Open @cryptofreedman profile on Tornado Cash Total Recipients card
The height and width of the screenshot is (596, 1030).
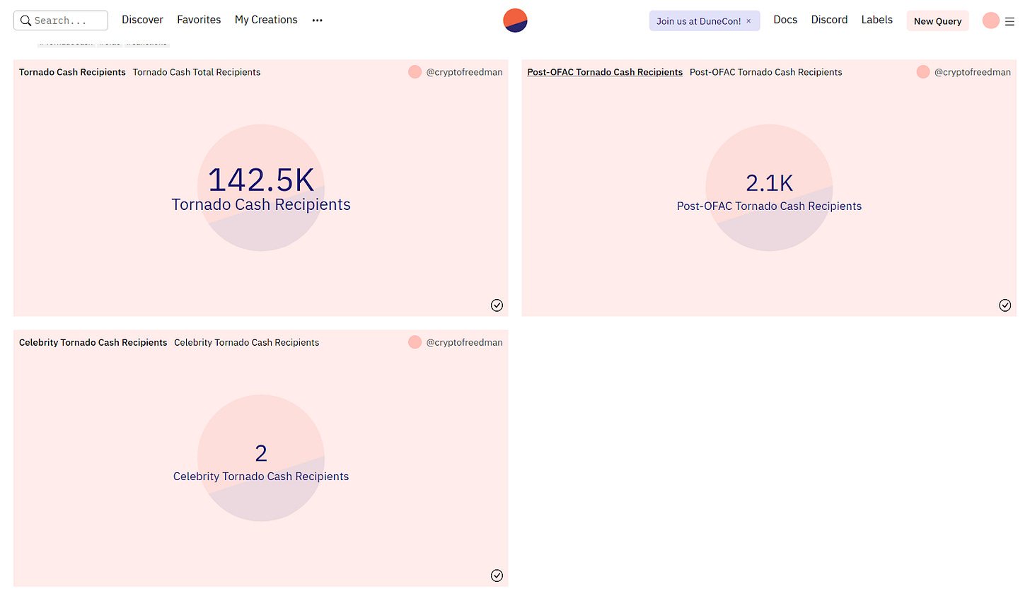point(464,72)
